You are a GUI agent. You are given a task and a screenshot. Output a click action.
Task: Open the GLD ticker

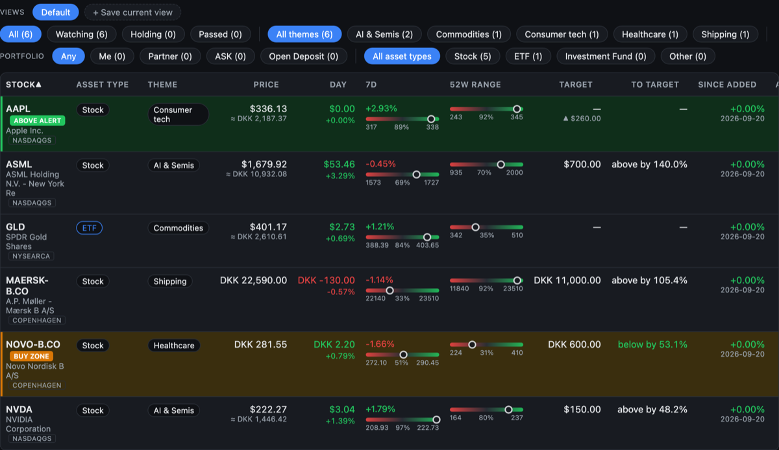click(x=16, y=227)
